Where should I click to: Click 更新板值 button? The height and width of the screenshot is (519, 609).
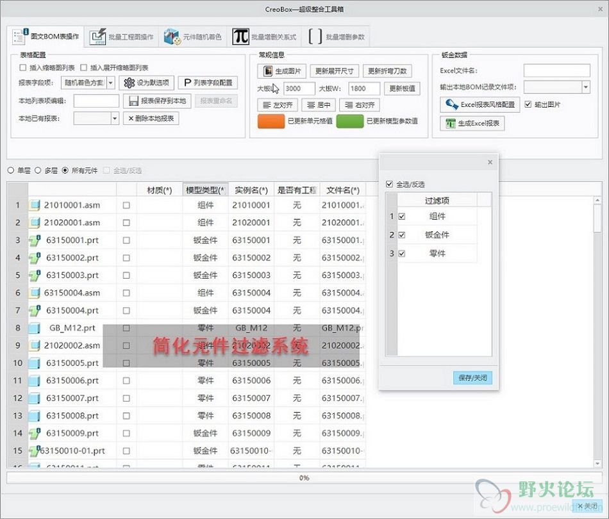(402, 88)
